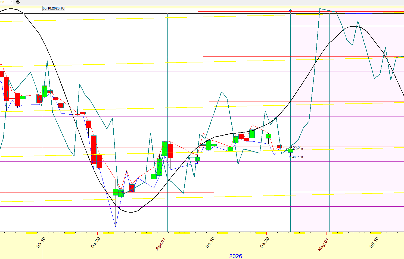Click the blue-red diamond marker at chart top
This screenshot has width=404, height=259.
(x=290, y=10)
